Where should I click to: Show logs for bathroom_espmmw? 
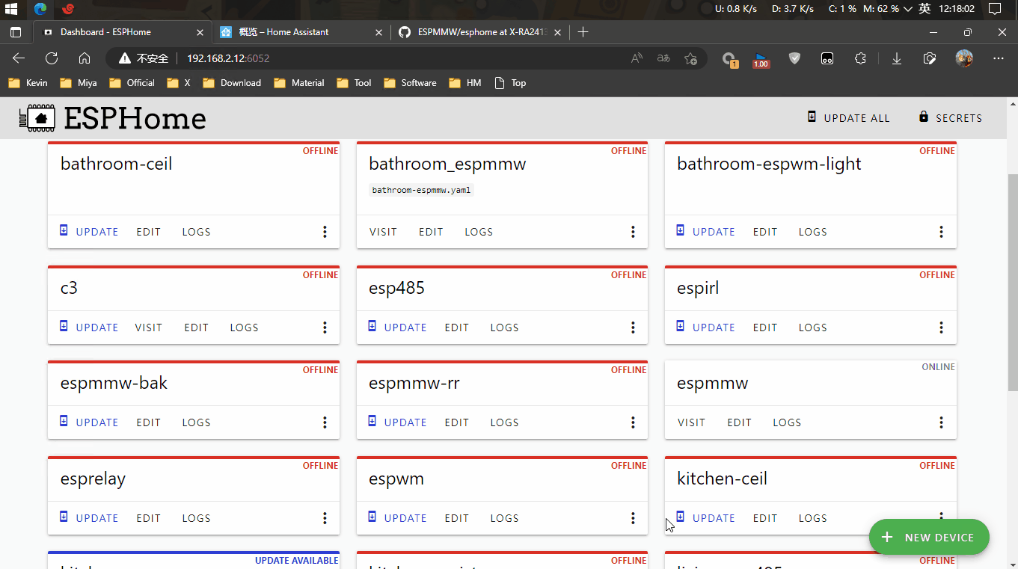coord(479,232)
